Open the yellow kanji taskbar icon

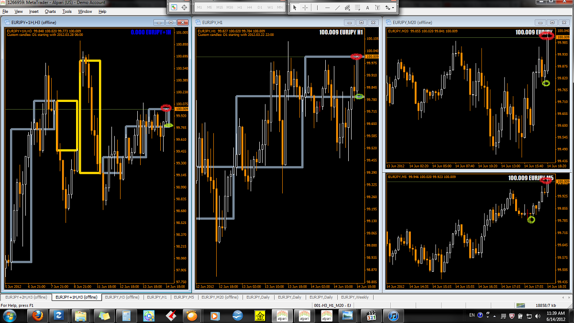point(259,316)
